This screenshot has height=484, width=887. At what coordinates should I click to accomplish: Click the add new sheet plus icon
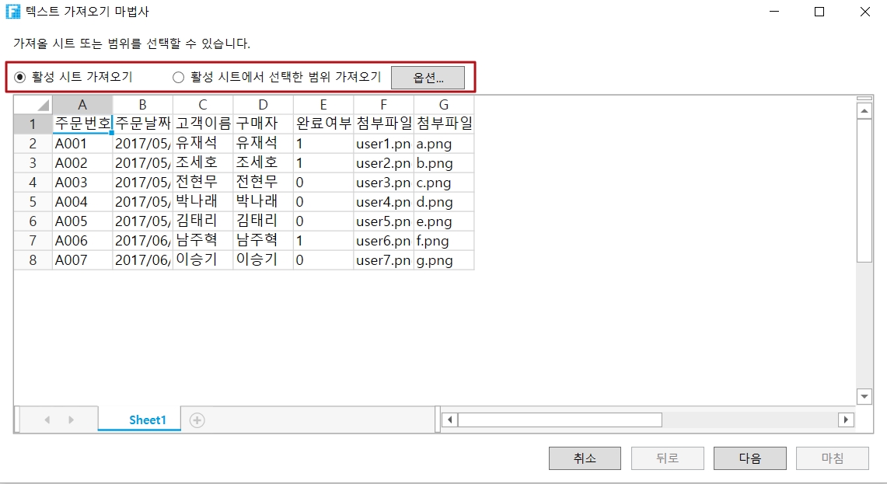[x=197, y=420]
